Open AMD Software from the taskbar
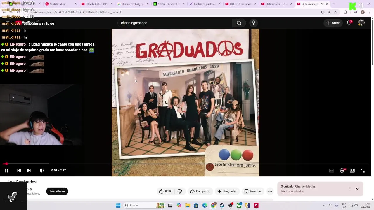 pyautogui.click(x=256, y=205)
